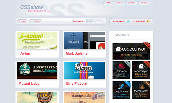Open the 3docean Stock 3D Marketplace ad

click(122, 70)
